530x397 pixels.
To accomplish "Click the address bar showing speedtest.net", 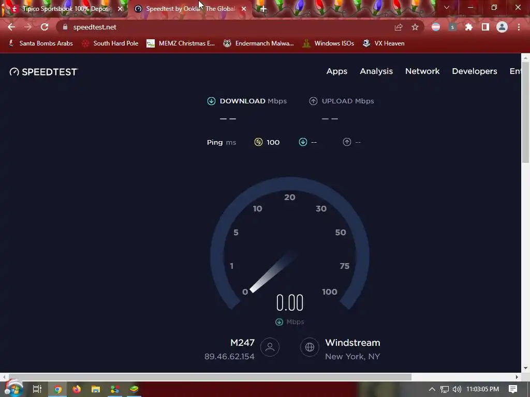I will pyautogui.click(x=223, y=27).
